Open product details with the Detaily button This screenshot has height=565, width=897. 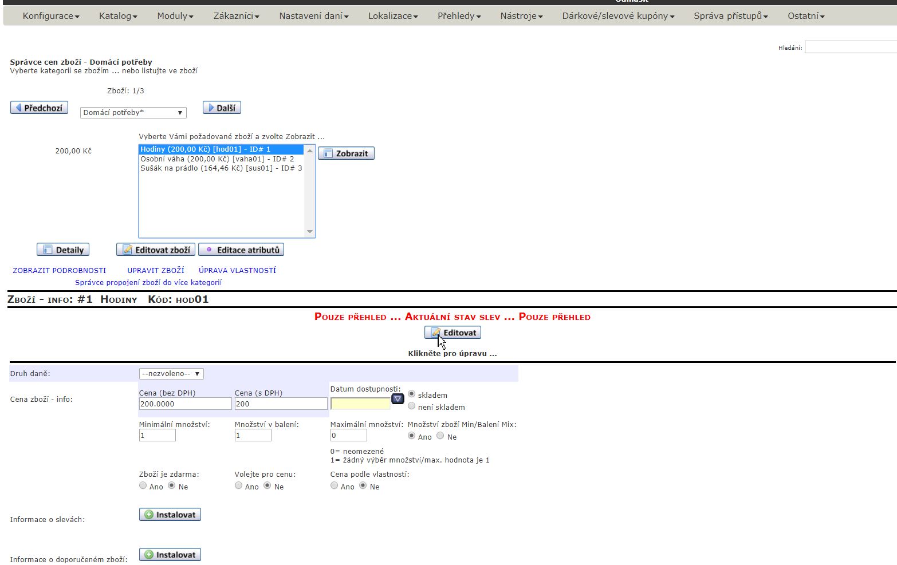click(63, 250)
